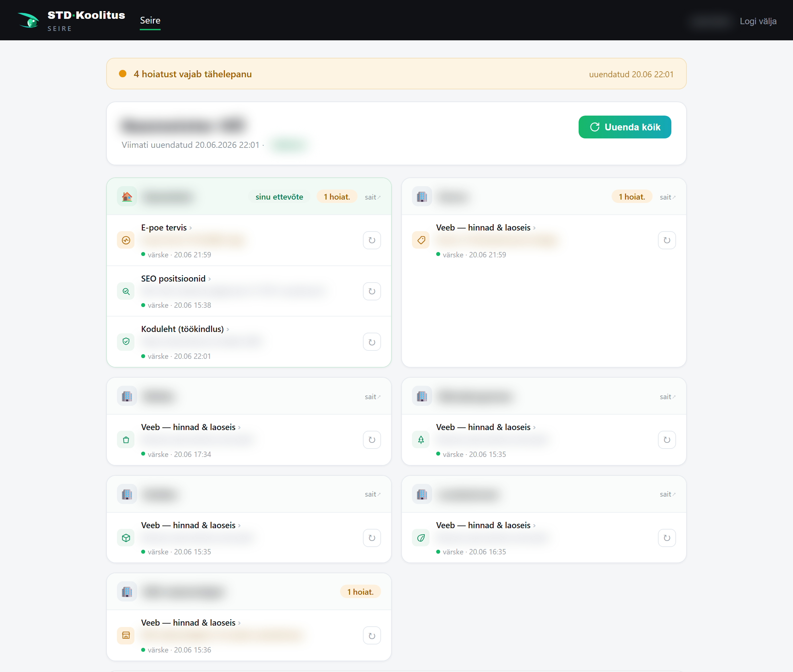
Task: Open Veeb — hinnad & laoseis dated 16:35
Action: (486, 525)
